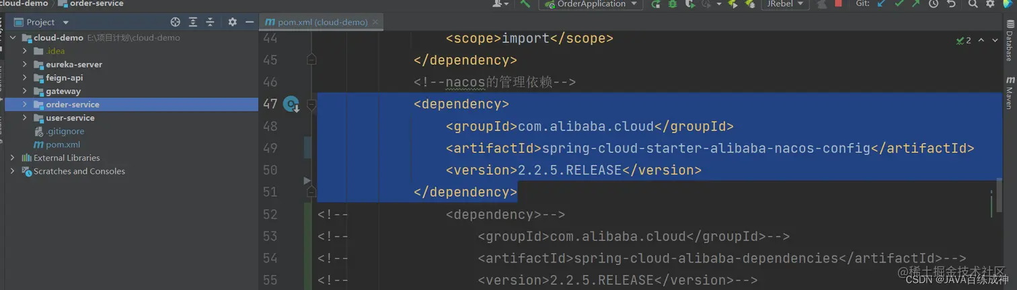This screenshot has height=290, width=1017.
Task: Open the user account icon dropdown
Action: pos(500,4)
